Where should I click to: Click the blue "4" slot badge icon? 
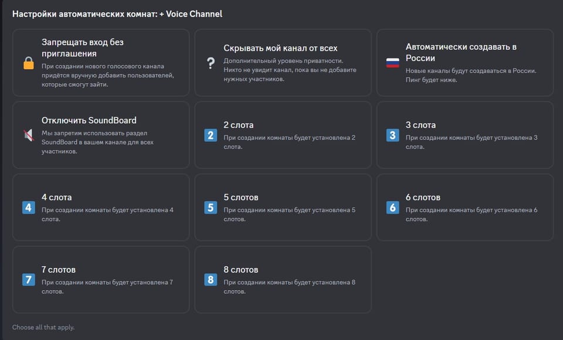[x=28, y=208]
